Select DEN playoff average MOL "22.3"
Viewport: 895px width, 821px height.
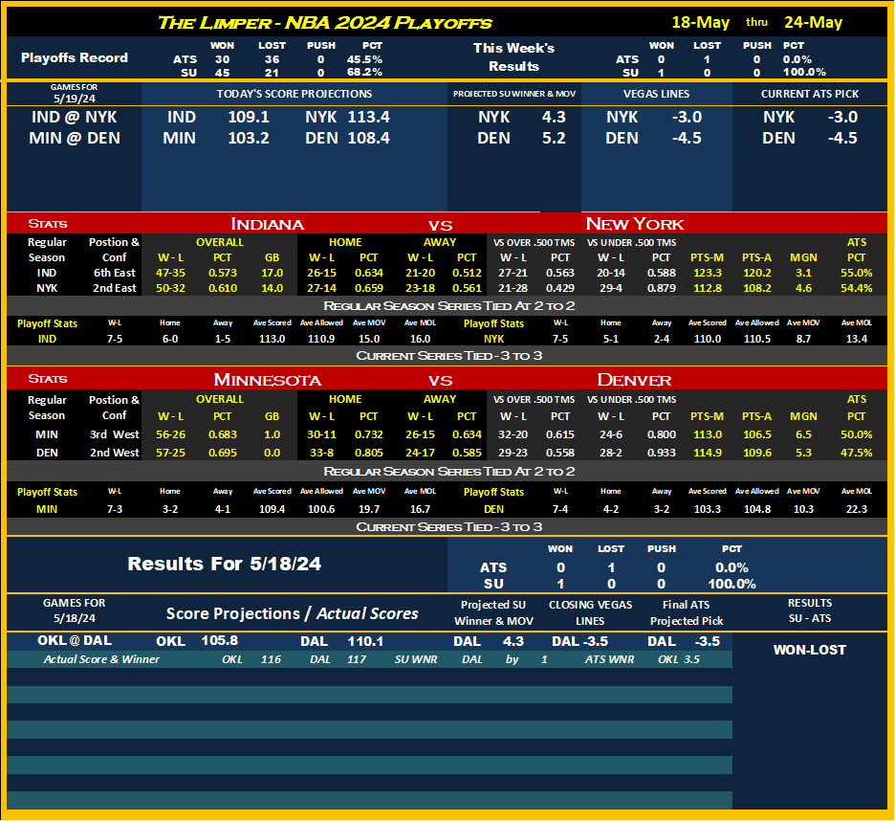click(x=856, y=509)
